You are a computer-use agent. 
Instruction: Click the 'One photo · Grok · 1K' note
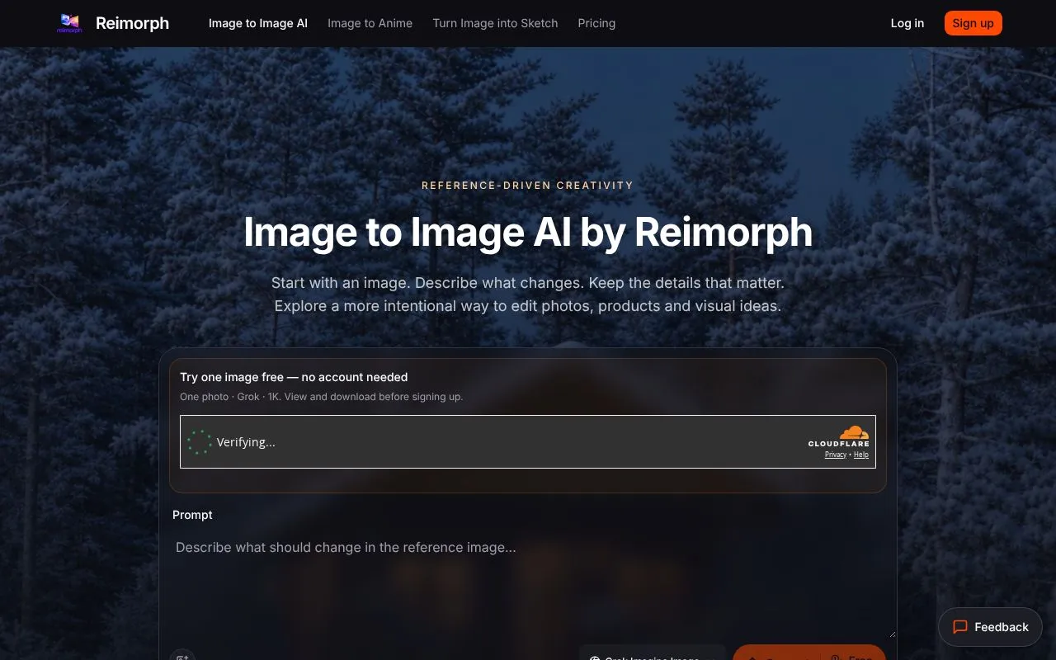322,397
